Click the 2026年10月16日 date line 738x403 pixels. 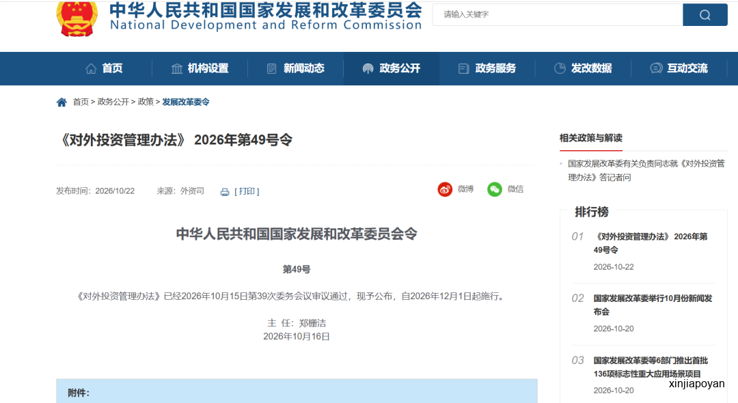[x=297, y=337]
